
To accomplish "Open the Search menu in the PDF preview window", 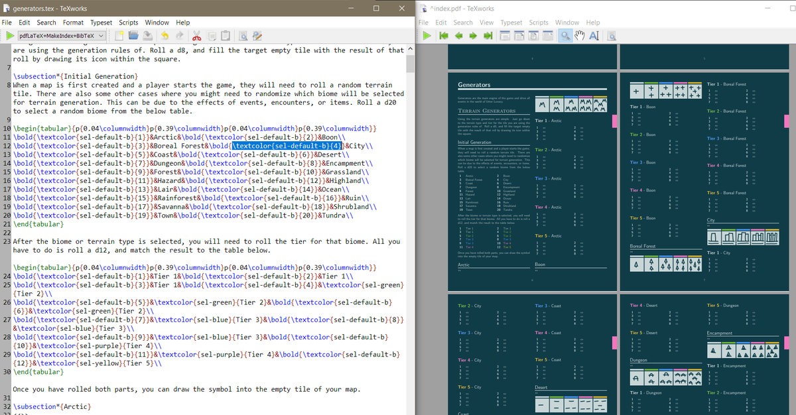I will coord(463,23).
